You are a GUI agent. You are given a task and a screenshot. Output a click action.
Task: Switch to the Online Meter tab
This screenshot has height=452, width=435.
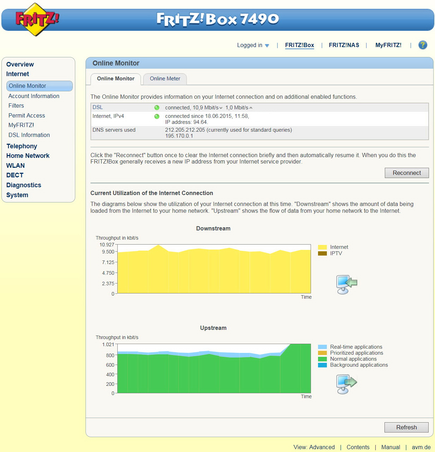tap(165, 79)
